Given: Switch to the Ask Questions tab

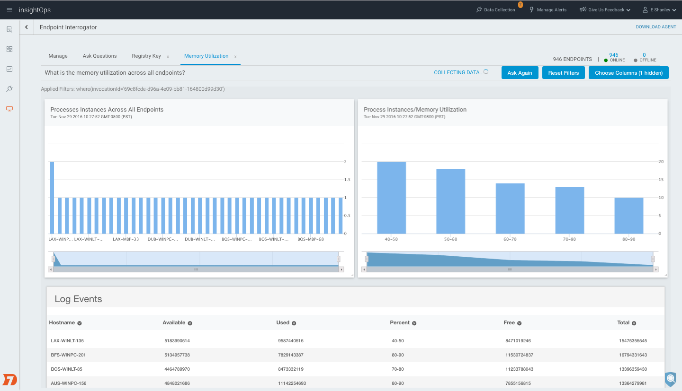Looking at the screenshot, I should click(99, 56).
